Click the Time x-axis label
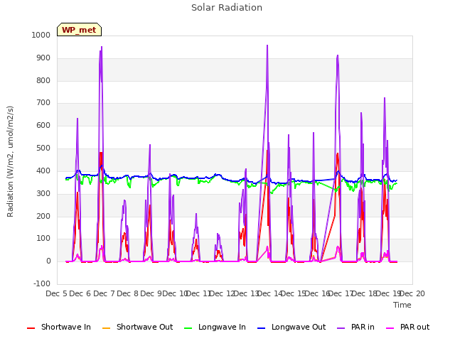455x341 pixels. [x=402, y=305]
